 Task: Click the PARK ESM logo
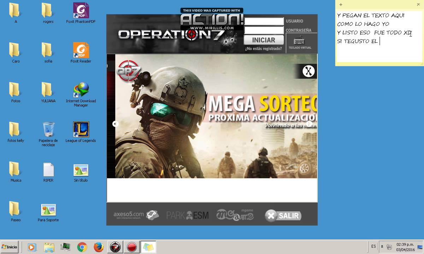point(187,215)
